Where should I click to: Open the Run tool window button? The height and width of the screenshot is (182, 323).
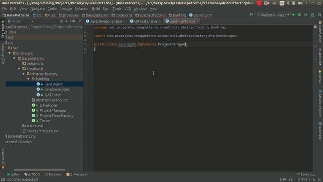point(13,174)
